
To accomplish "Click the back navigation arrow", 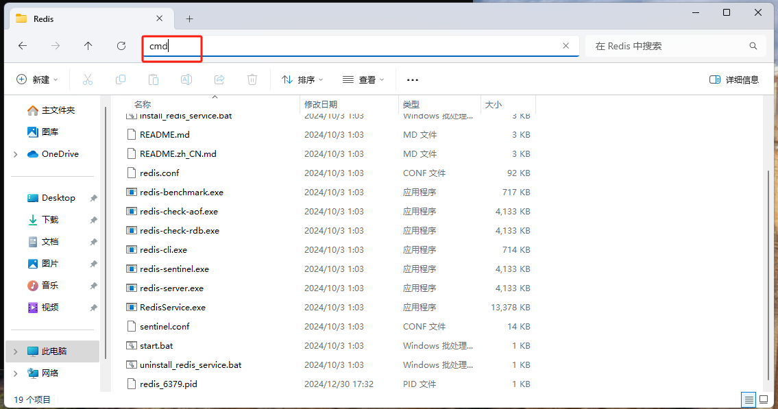I will coord(23,45).
